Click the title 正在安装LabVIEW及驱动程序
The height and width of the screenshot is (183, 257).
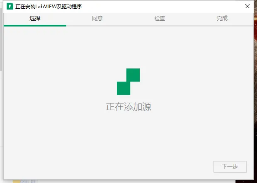48,7
